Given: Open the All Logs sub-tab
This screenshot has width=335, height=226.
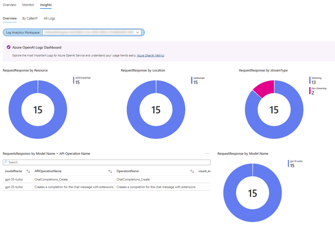Looking at the screenshot, I should click(49, 18).
